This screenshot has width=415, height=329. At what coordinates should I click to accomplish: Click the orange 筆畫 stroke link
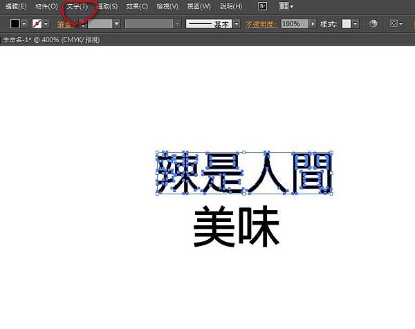click(64, 24)
